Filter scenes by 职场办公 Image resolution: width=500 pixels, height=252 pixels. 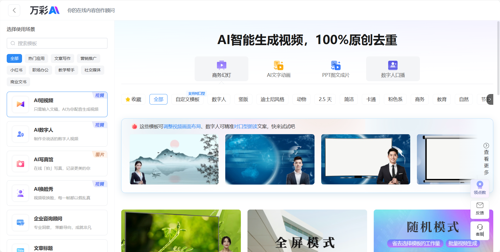40,70
